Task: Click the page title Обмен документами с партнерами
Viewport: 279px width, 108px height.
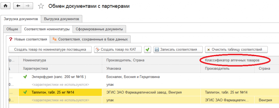Action: click(x=89, y=6)
